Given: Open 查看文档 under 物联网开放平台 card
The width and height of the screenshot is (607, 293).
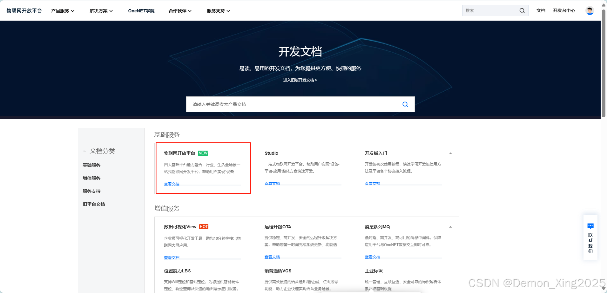Looking at the screenshot, I should pos(172,184).
